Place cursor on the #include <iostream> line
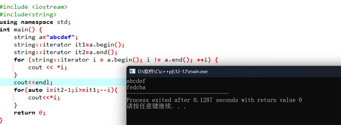341x125 pixels. pos(34,7)
